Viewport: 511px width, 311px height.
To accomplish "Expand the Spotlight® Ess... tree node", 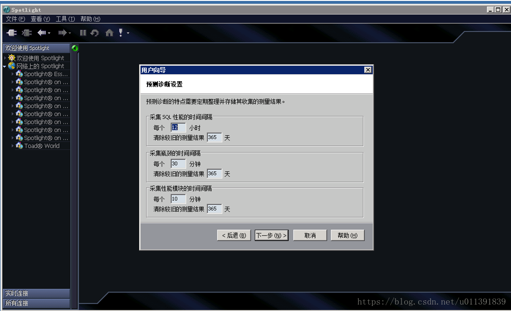I will click(13, 74).
